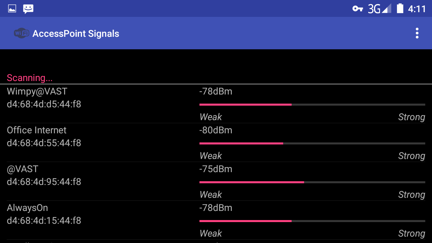432x243 pixels.
Task: Select the @VAST network entry
Action: [x=23, y=169]
